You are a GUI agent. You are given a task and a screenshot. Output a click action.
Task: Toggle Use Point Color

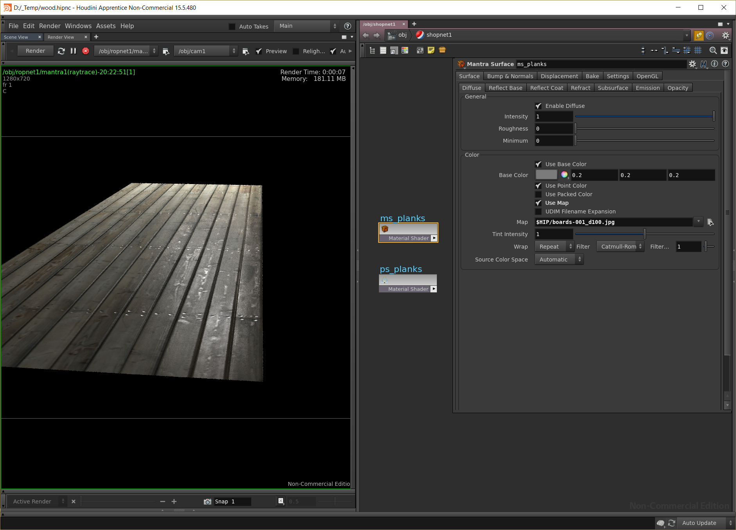pyautogui.click(x=539, y=186)
